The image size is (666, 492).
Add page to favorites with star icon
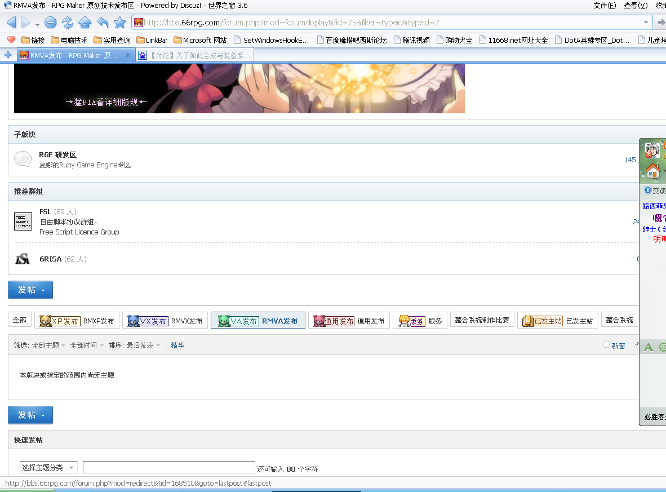[120, 23]
